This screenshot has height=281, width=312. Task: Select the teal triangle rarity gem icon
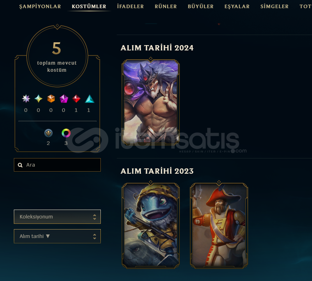(x=89, y=98)
